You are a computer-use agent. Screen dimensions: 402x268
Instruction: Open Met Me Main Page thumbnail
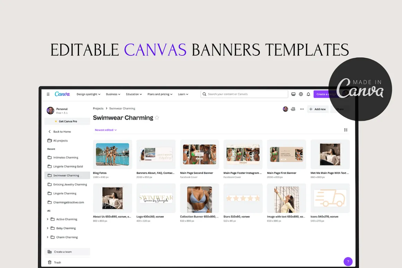coord(330,154)
